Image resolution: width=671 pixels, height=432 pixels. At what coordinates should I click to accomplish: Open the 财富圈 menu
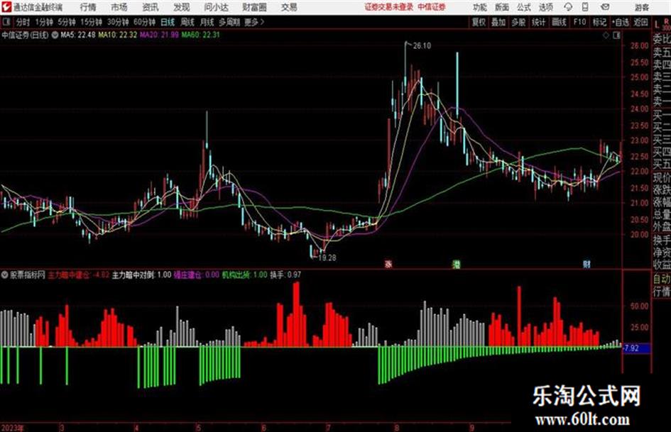(x=254, y=7)
